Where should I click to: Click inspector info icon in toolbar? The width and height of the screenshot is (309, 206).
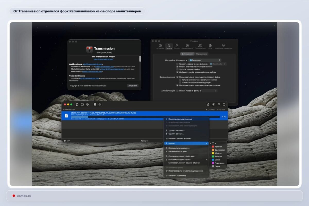pos(224,105)
